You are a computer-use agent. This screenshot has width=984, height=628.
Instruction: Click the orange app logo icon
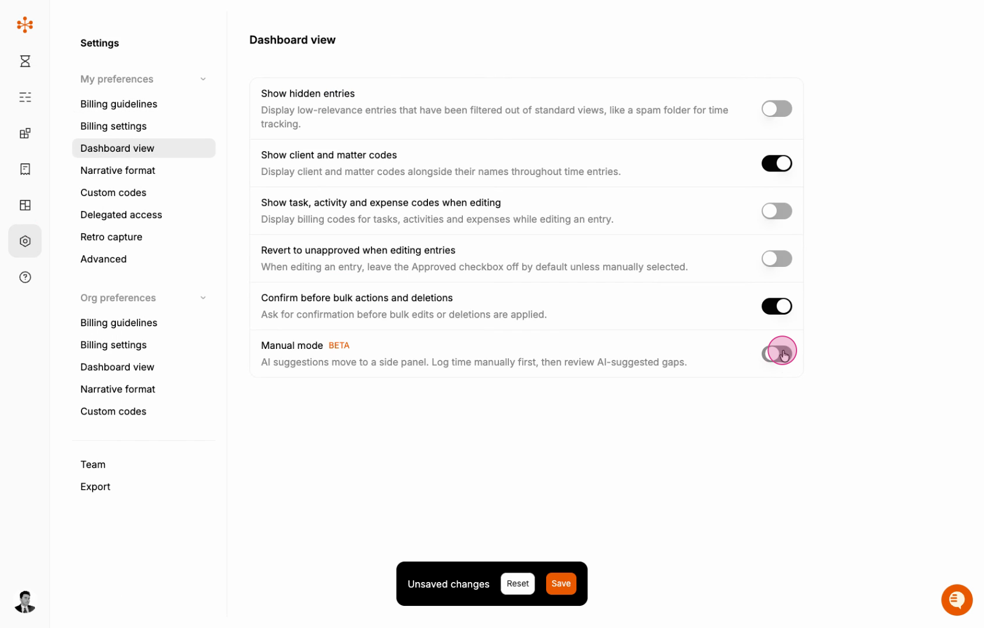coord(25,24)
